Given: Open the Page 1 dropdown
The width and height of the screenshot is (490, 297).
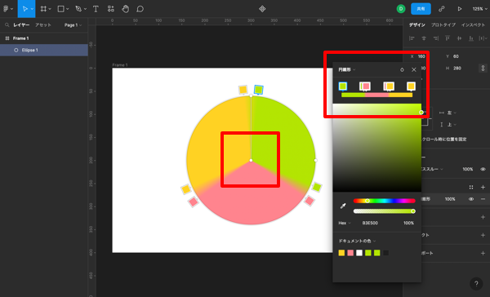Looking at the screenshot, I should (73, 25).
